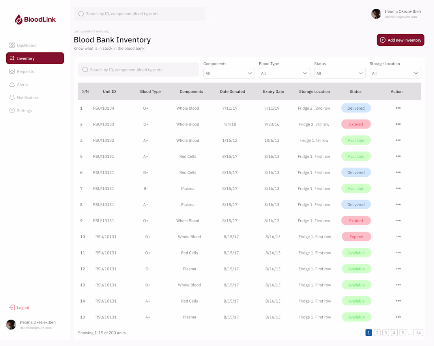Click the table search magnifier icon

pos(85,69)
